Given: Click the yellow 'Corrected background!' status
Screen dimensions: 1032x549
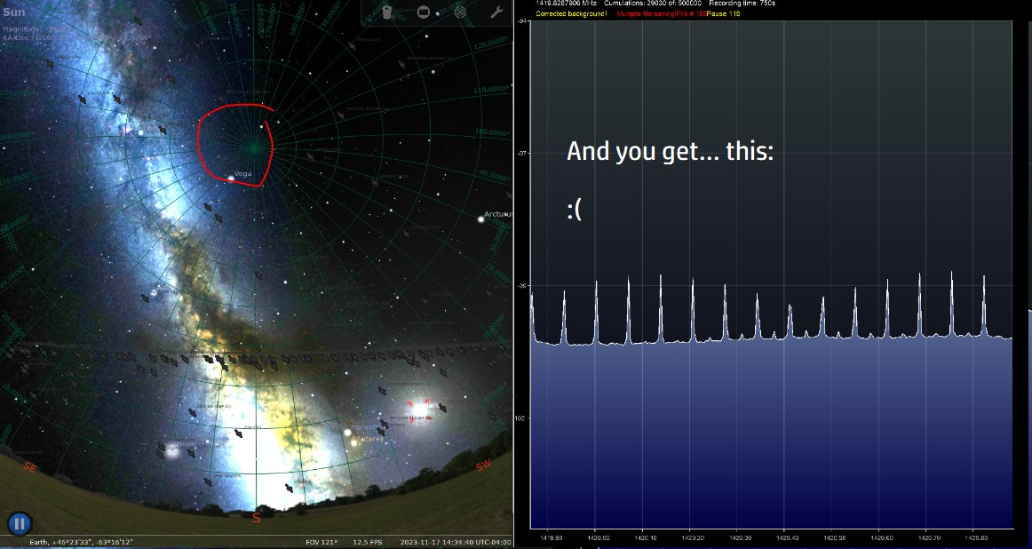Looking at the screenshot, I should (x=571, y=13).
